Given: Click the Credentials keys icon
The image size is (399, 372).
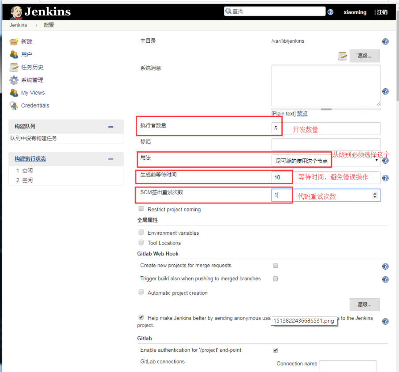Looking at the screenshot, I should (x=14, y=105).
